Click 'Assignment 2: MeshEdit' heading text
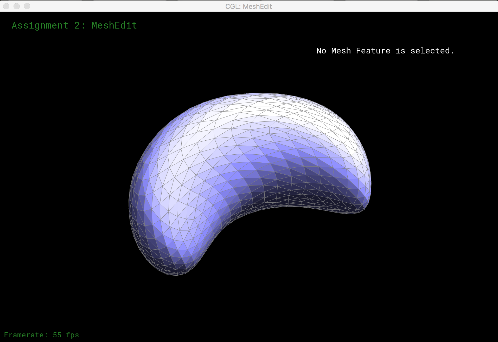 [74, 25]
